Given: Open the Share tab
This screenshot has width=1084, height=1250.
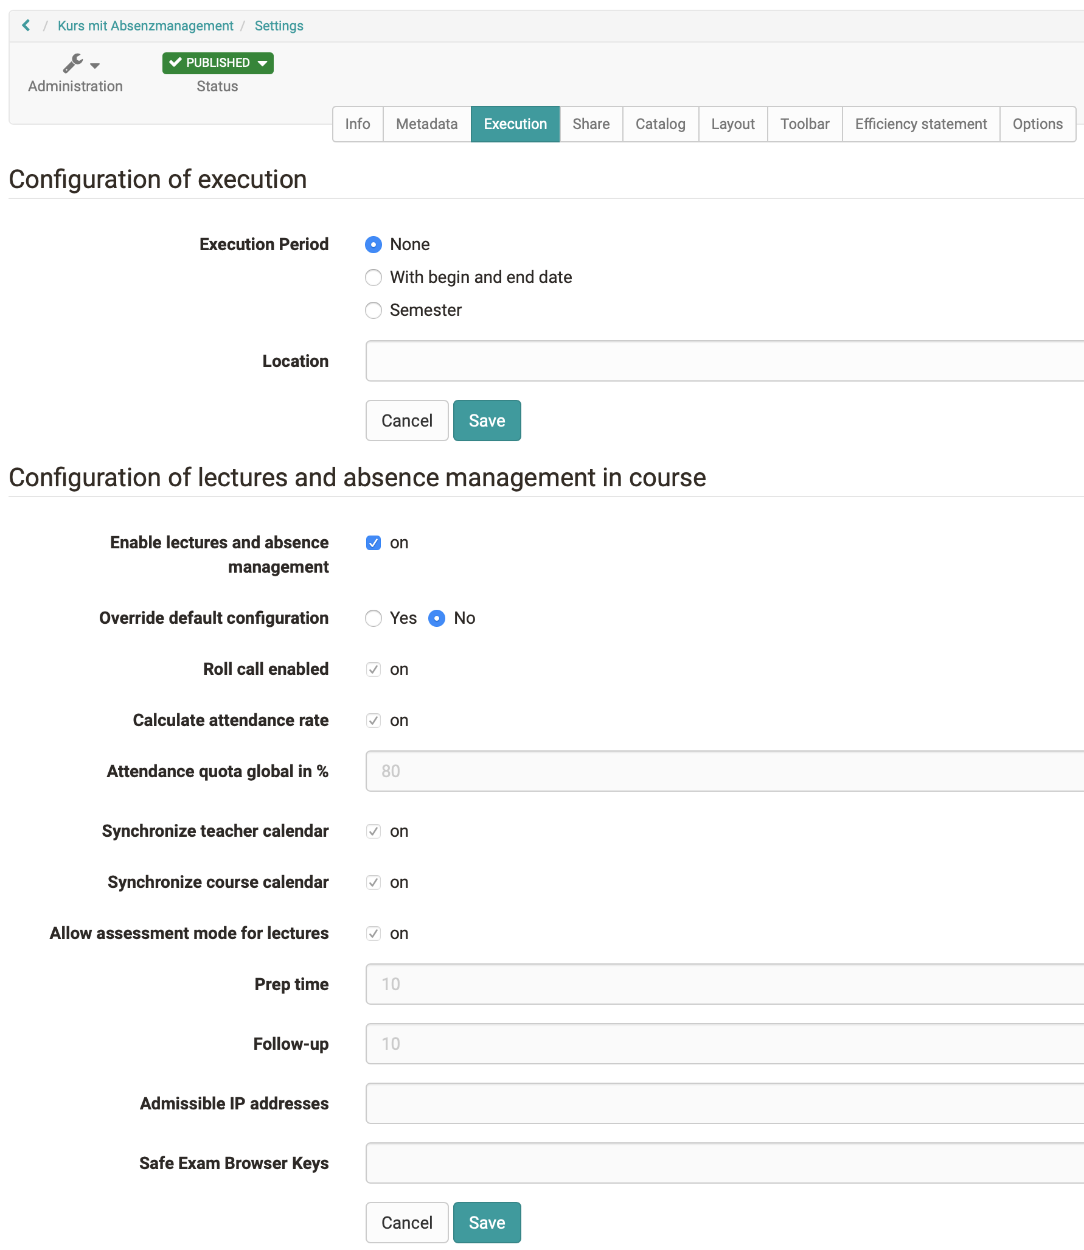Looking at the screenshot, I should tap(591, 124).
